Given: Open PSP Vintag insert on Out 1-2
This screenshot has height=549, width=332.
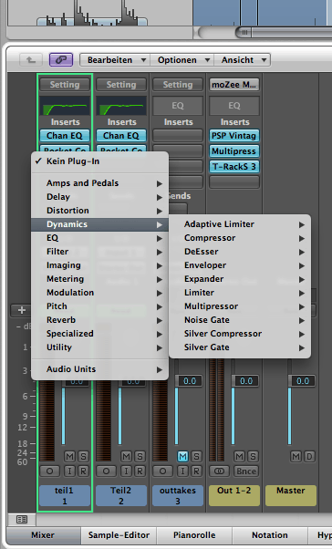Looking at the screenshot, I should tap(234, 136).
